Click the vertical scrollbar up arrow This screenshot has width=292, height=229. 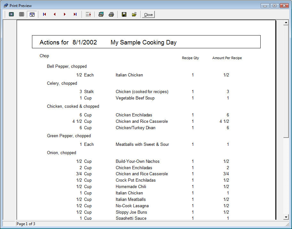[286, 23]
